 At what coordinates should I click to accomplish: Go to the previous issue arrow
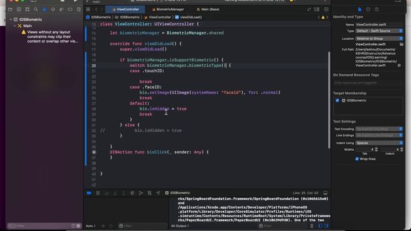click(319, 17)
